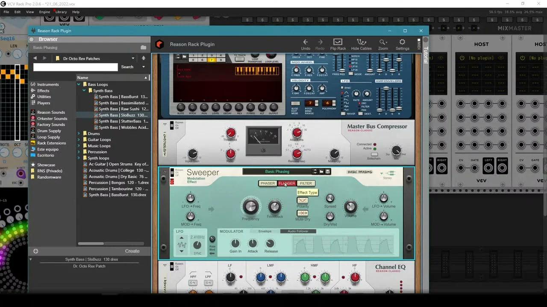Click the Sweeper Frequency knob
Viewport: 547px width, 307px height.
(x=250, y=207)
